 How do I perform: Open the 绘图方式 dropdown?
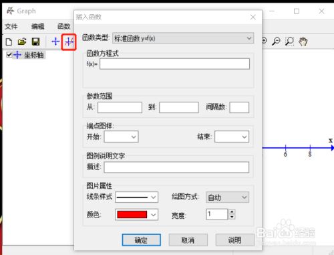227,197
